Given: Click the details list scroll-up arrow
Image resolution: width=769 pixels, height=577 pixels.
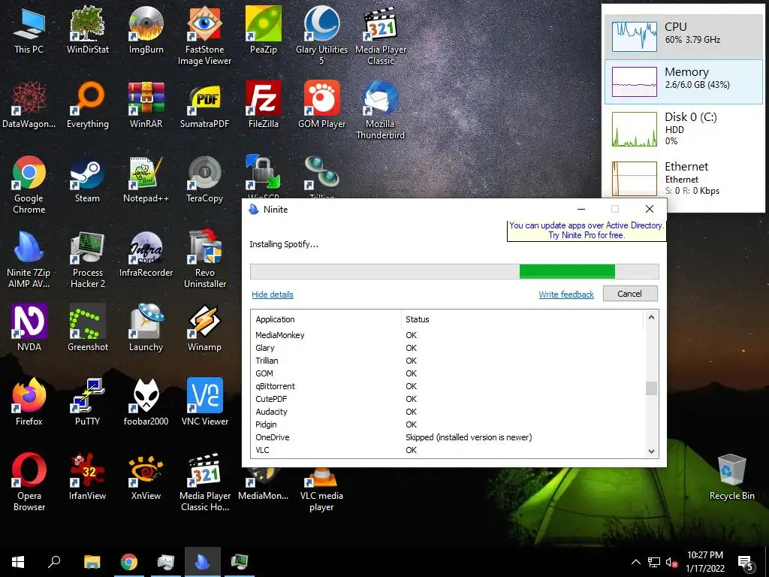Looking at the screenshot, I should 651,317.
